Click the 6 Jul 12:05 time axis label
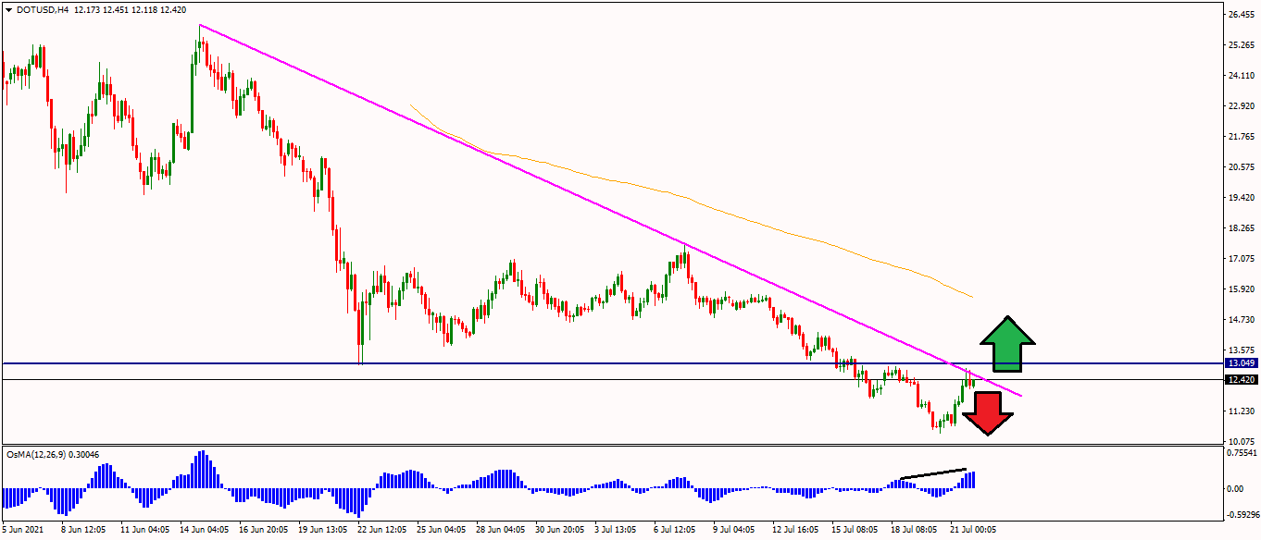 [x=676, y=531]
